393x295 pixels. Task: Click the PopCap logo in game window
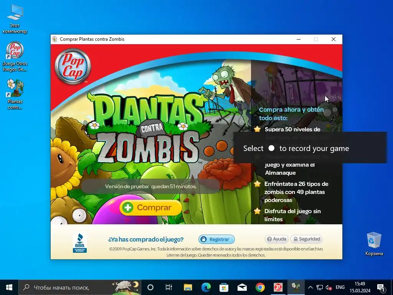point(73,66)
